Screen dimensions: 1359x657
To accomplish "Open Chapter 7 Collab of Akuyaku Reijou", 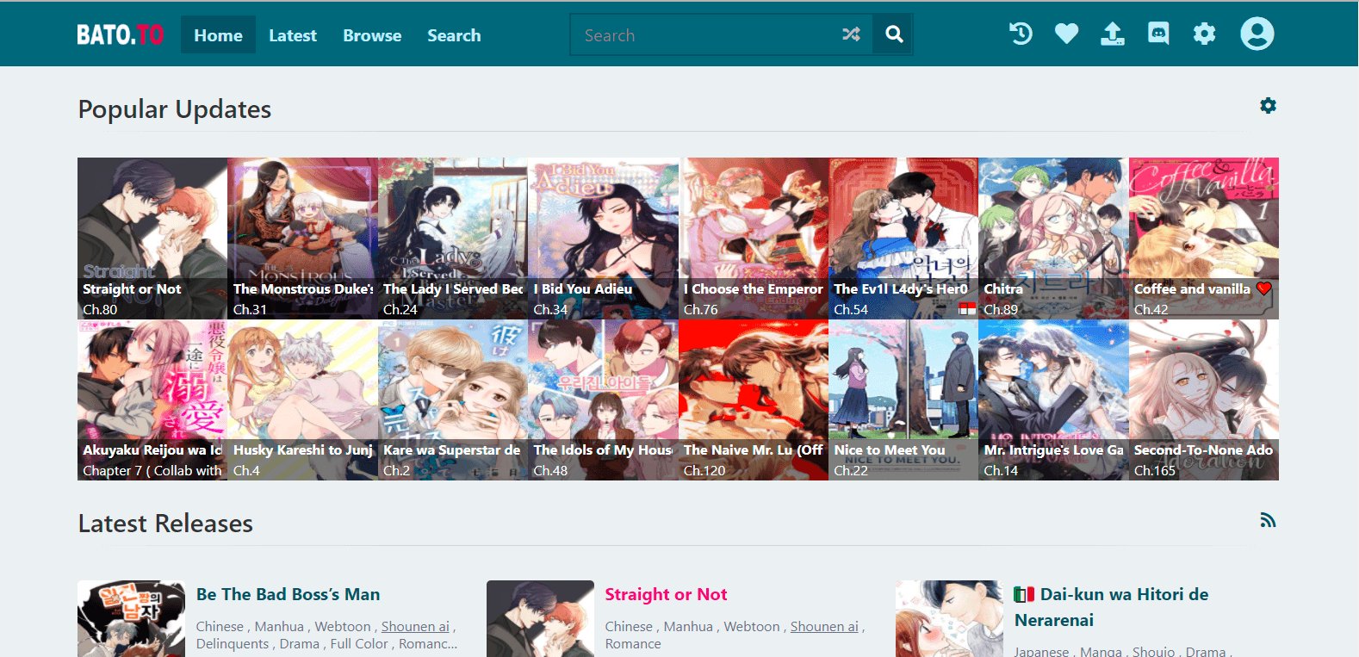I will coord(152,471).
